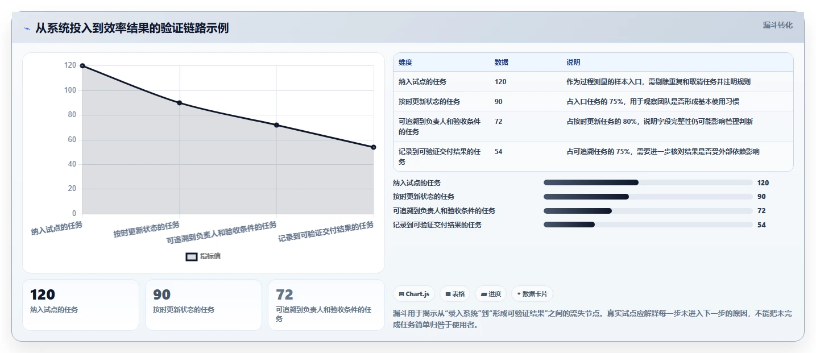Click x-axis label 纳入试点的任务

point(57,229)
